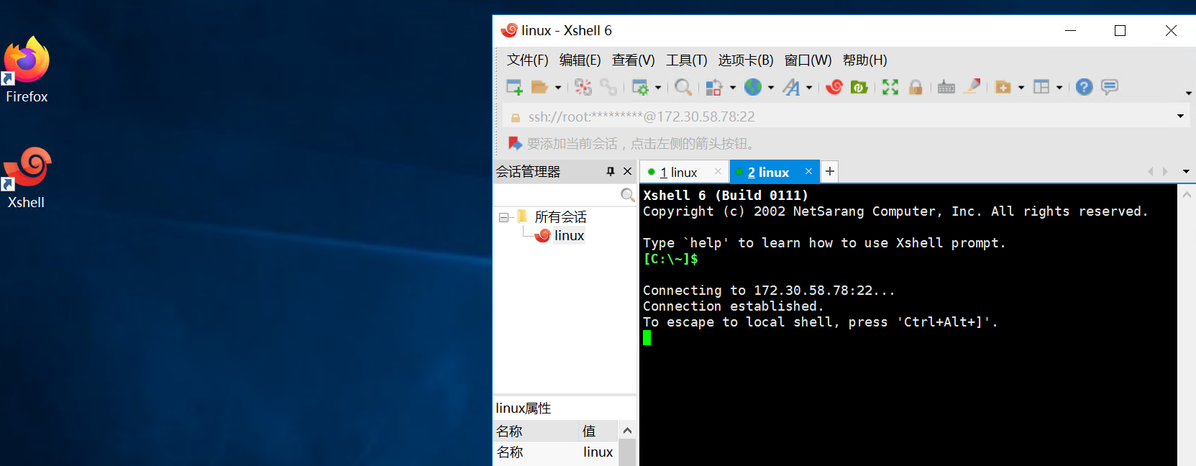
Task: Click the red bookmark arrow to add session
Action: coord(515,144)
